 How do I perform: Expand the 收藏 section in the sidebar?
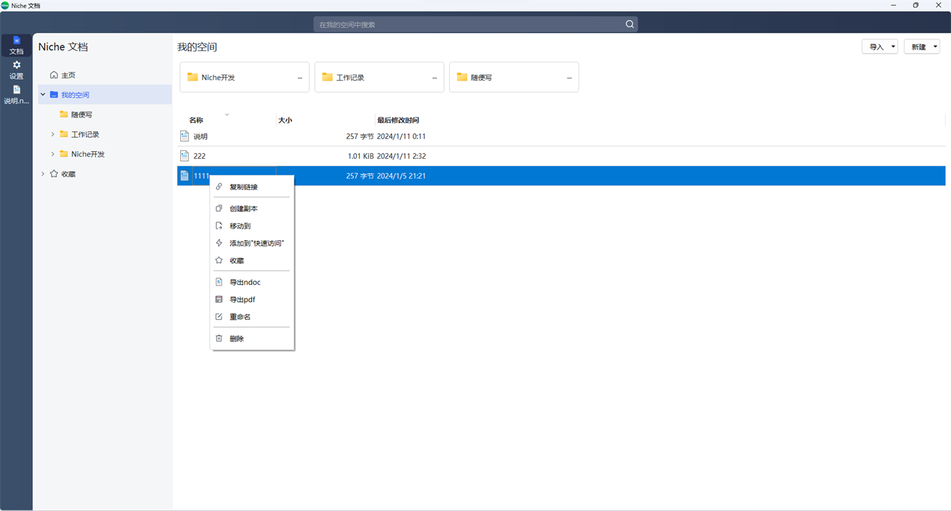pyautogui.click(x=43, y=174)
